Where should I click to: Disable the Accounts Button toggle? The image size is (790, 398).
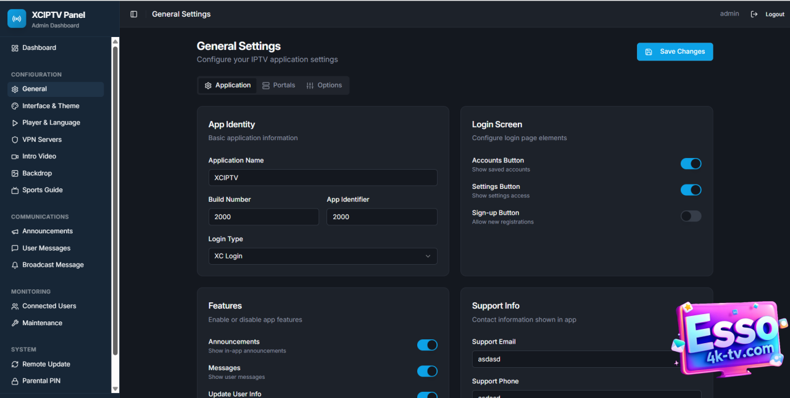coord(691,164)
